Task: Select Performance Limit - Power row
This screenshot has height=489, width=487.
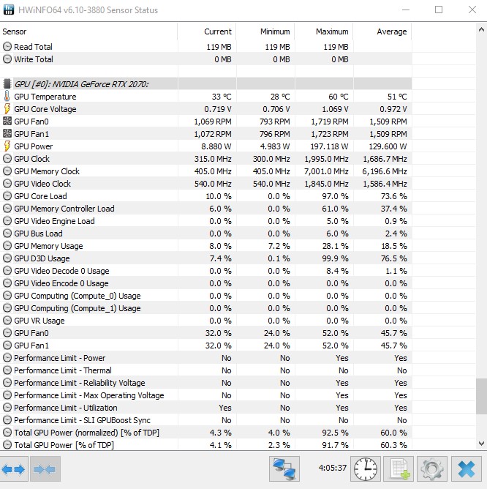Action: click(x=206, y=358)
